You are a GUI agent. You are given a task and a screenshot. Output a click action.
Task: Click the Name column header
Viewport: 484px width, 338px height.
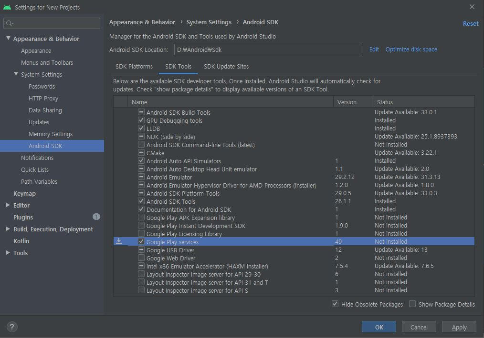tap(230, 102)
